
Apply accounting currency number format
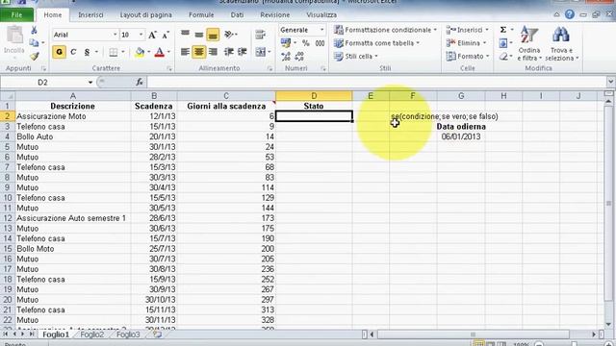[x=286, y=42]
